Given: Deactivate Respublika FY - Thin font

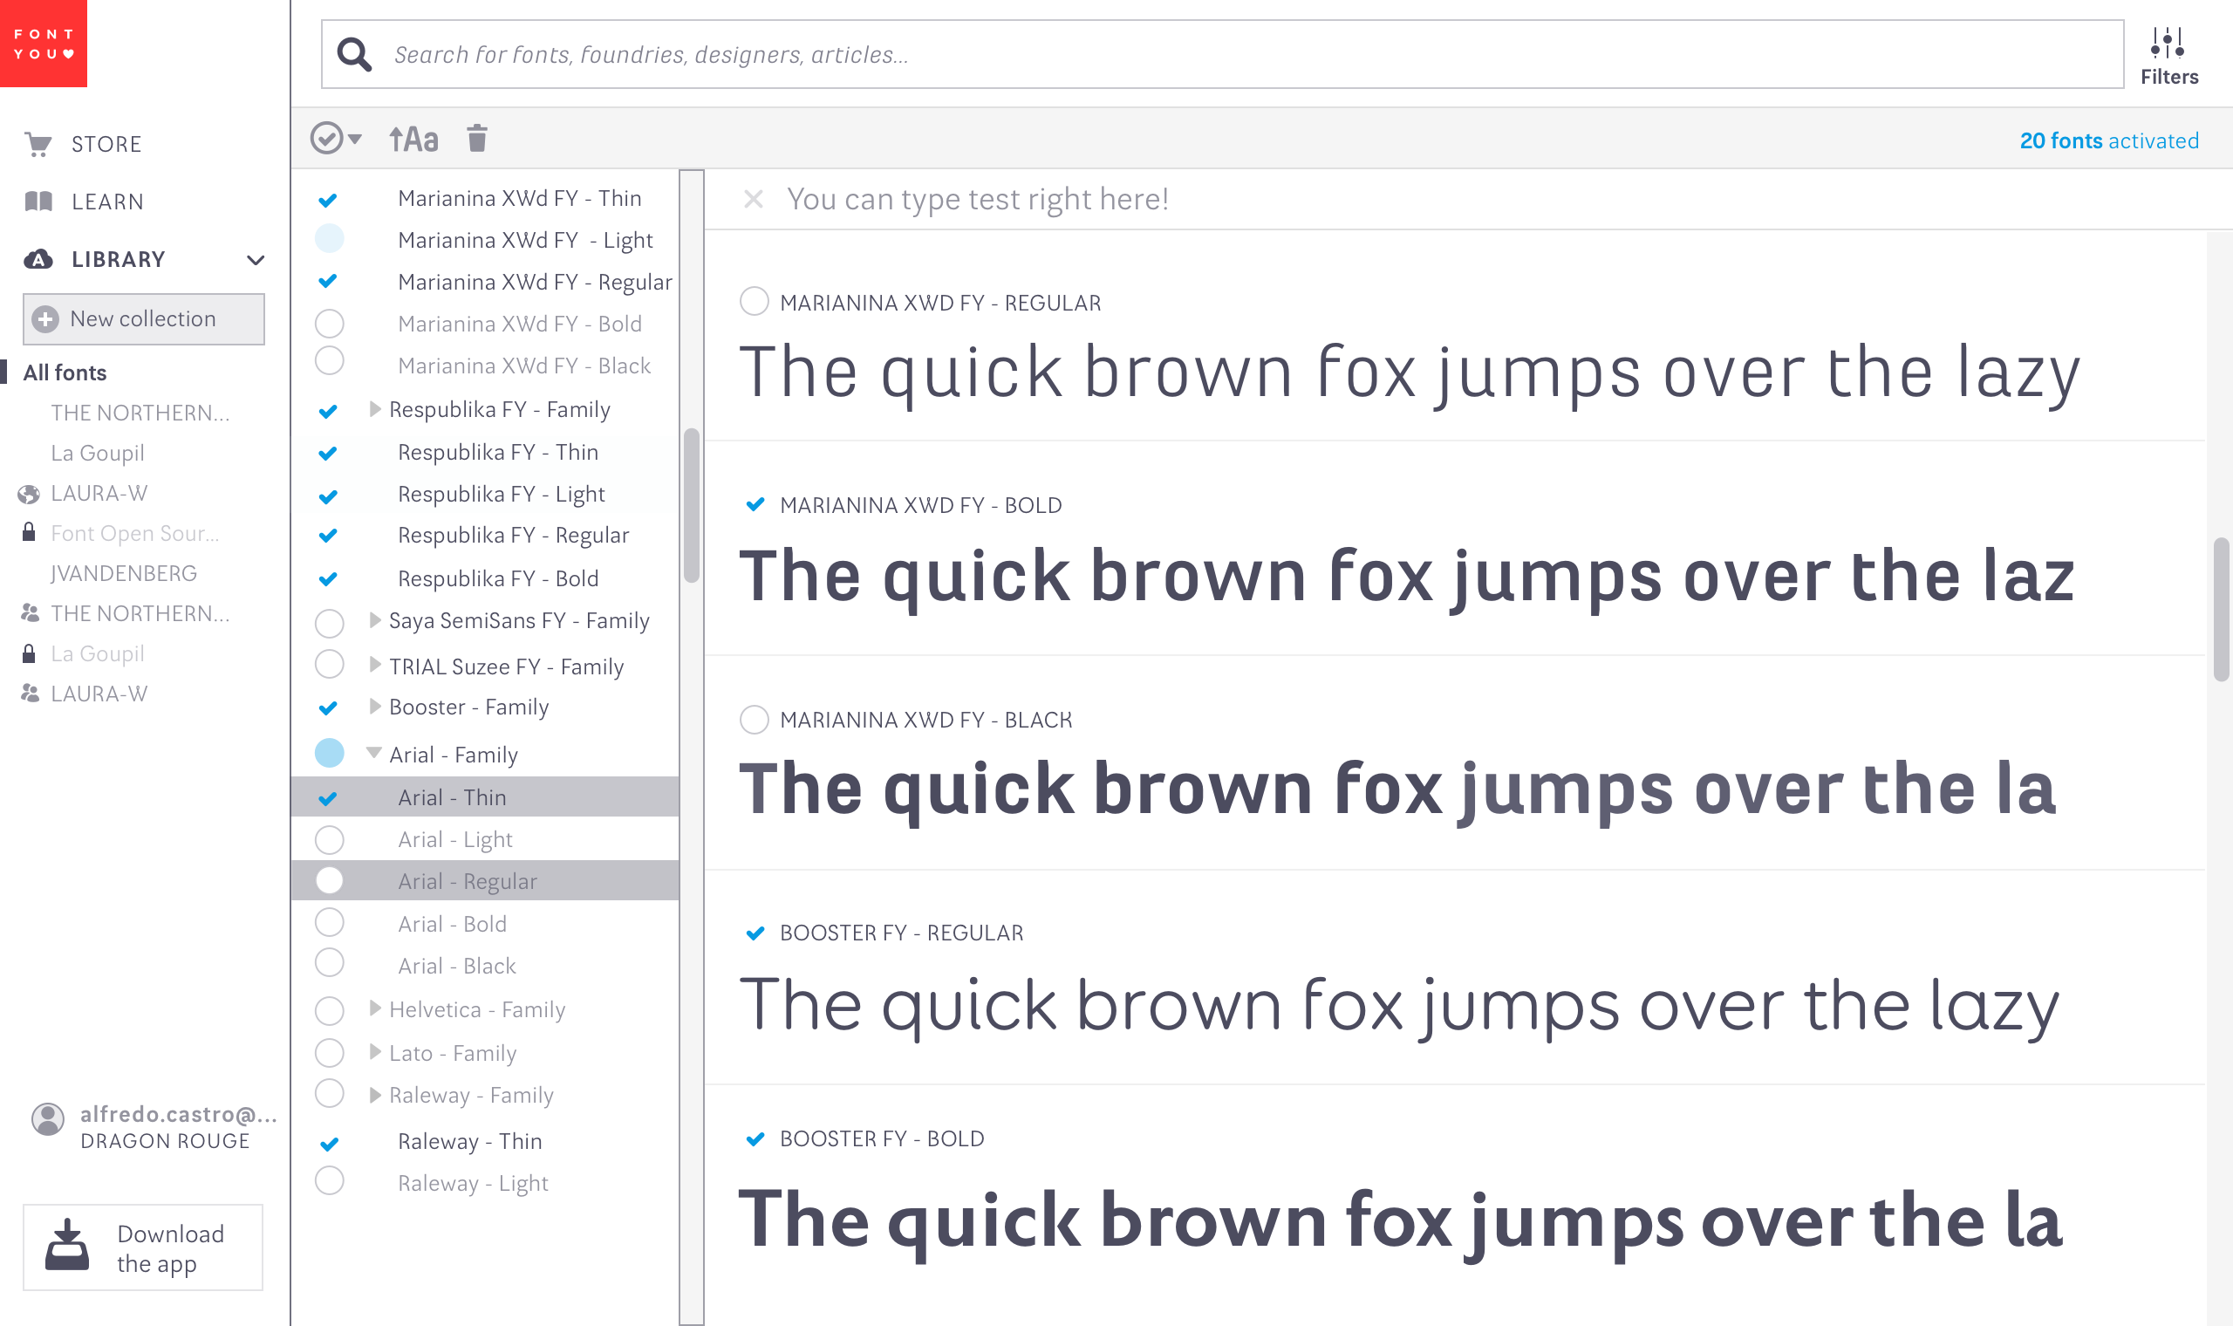Looking at the screenshot, I should [x=328, y=453].
